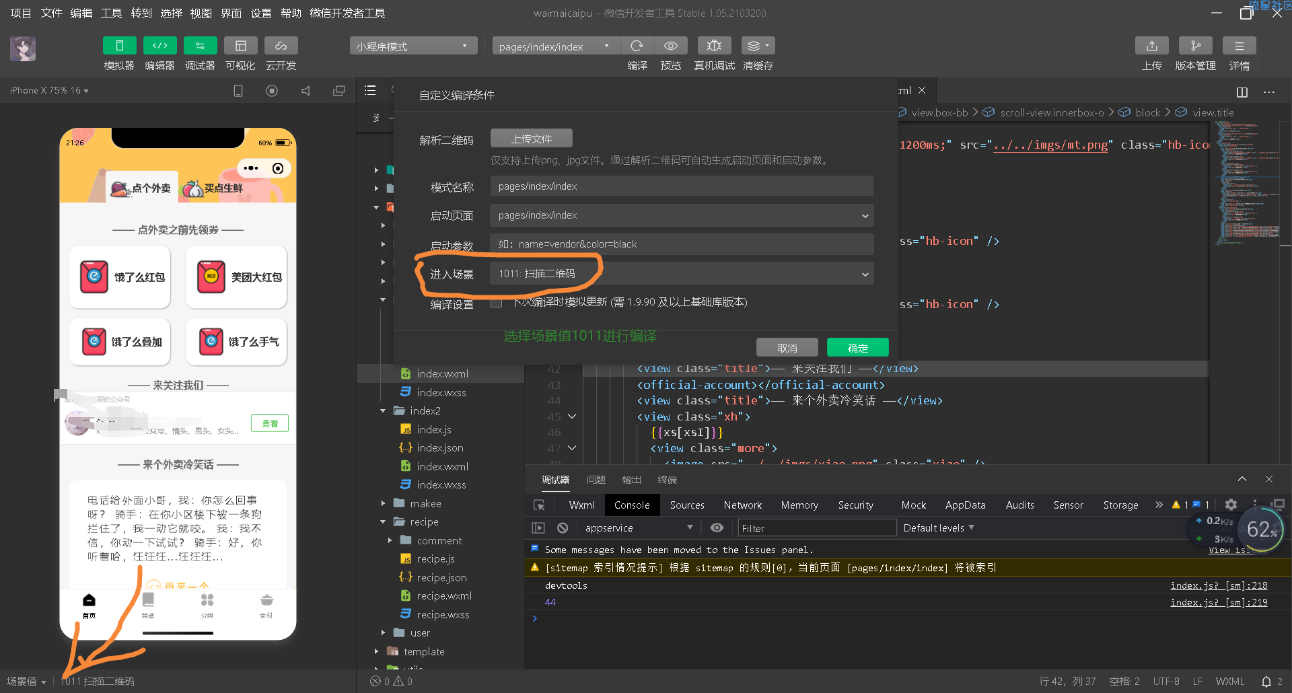Click the split editor icon

tap(1242, 92)
